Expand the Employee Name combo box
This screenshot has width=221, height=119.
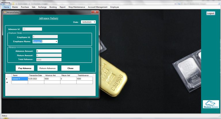point(56,41)
